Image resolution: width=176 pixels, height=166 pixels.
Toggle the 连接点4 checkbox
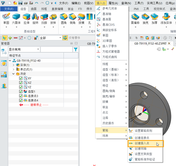point(21,100)
